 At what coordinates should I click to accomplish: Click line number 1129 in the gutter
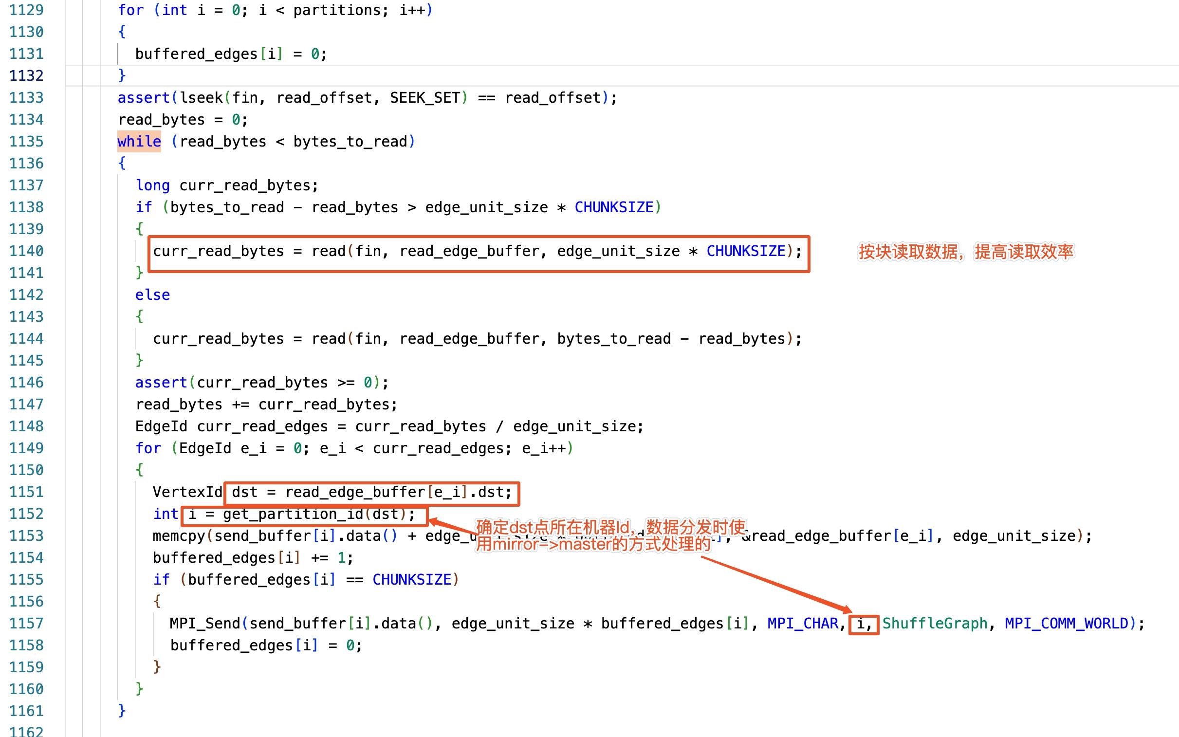click(26, 10)
